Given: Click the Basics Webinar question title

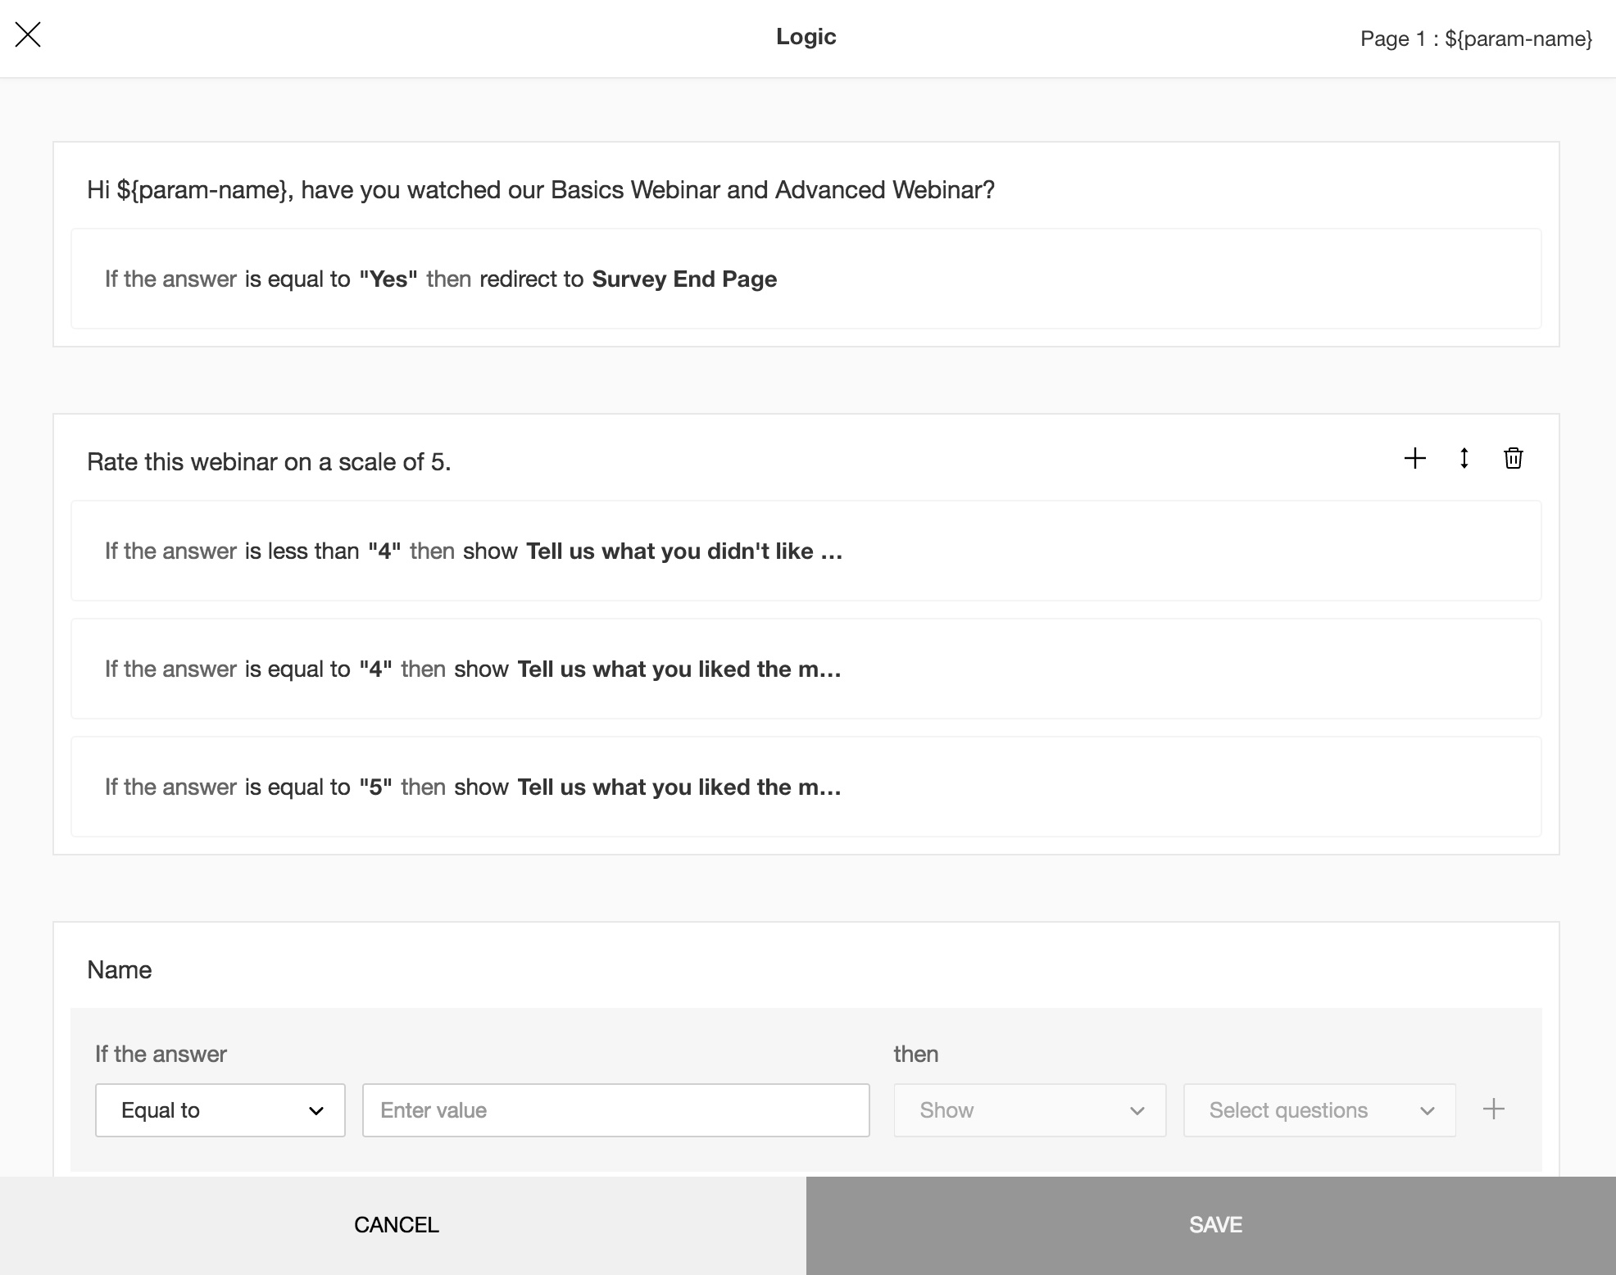Looking at the screenshot, I should [541, 190].
